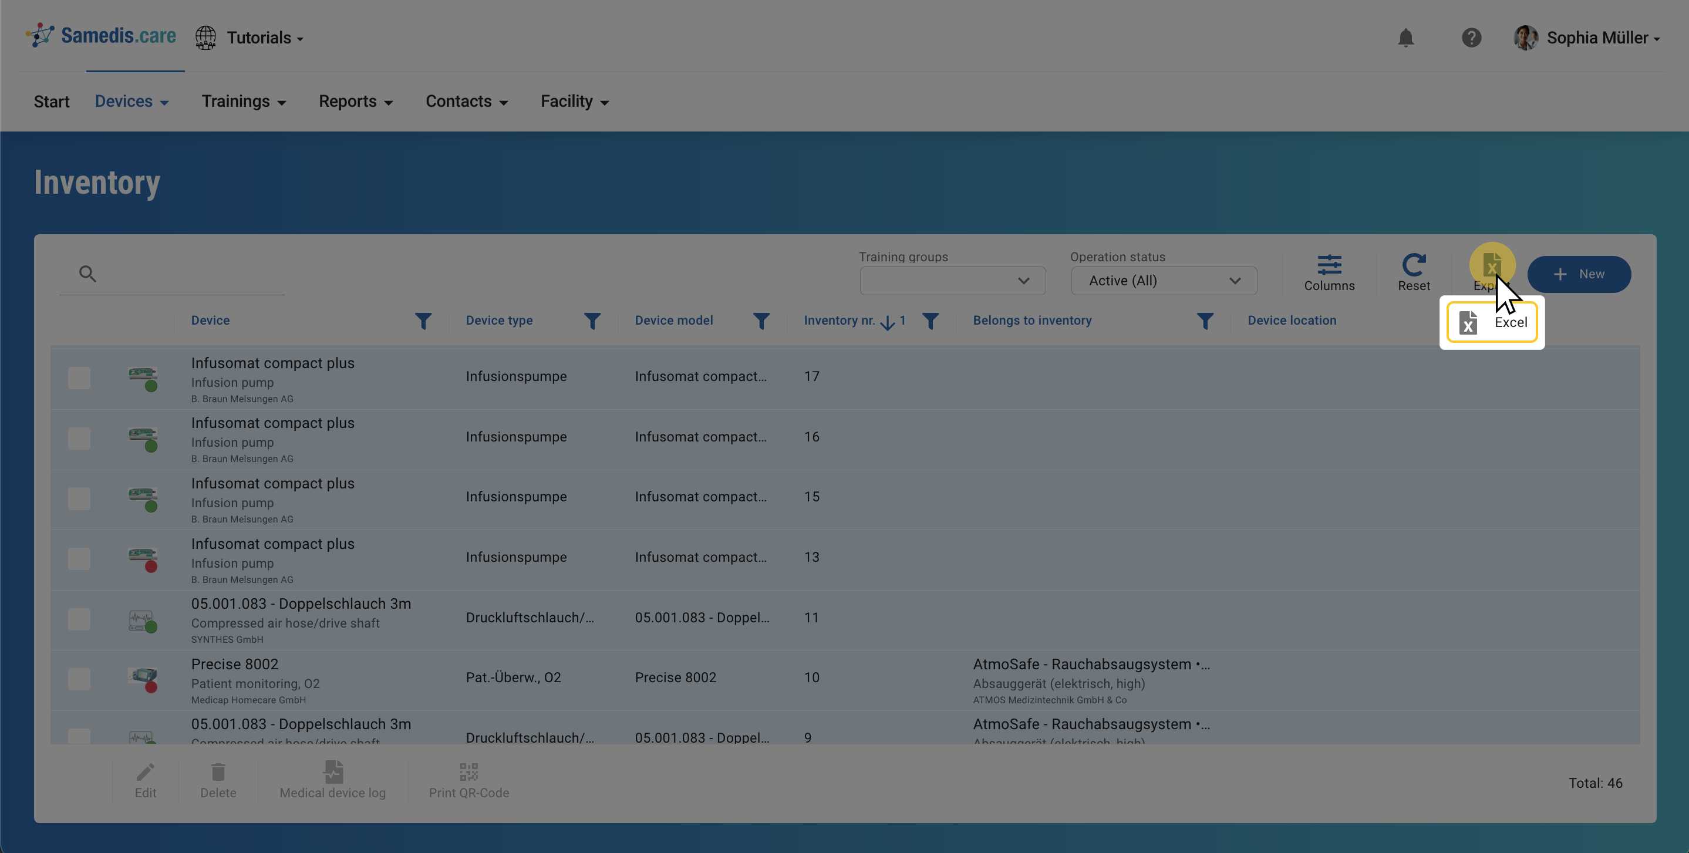This screenshot has height=853, width=1689.
Task: Open the Trainings menu
Action: point(243,102)
